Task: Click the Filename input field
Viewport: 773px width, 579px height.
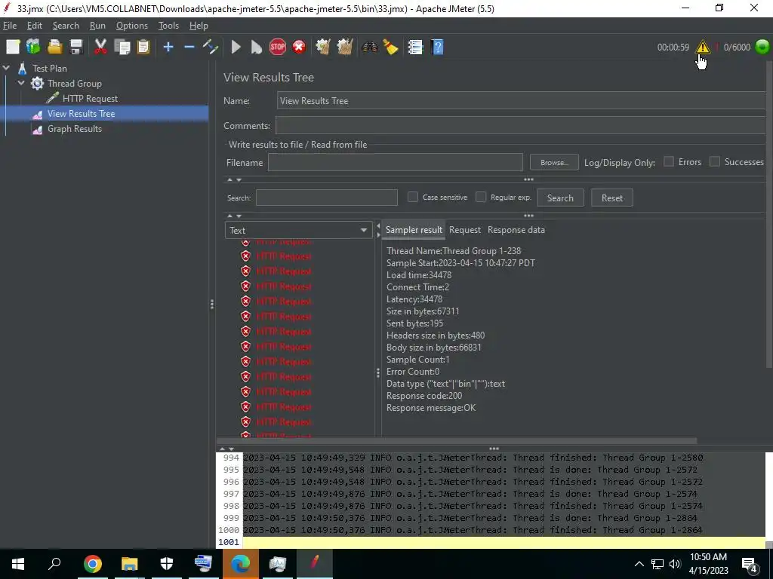Action: (396, 163)
